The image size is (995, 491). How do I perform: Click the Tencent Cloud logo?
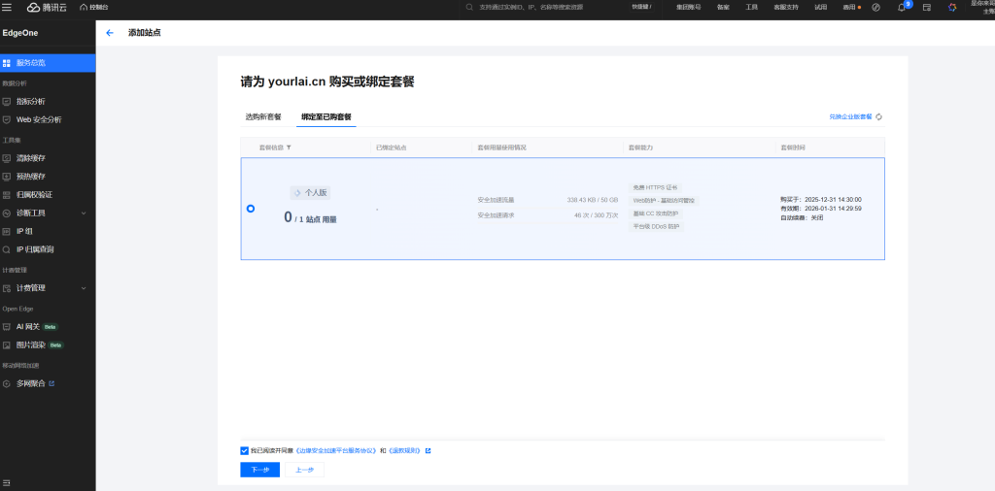(x=49, y=7)
